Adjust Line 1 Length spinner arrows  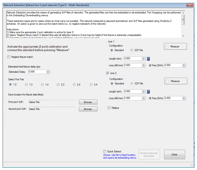click(x=143, y=58)
